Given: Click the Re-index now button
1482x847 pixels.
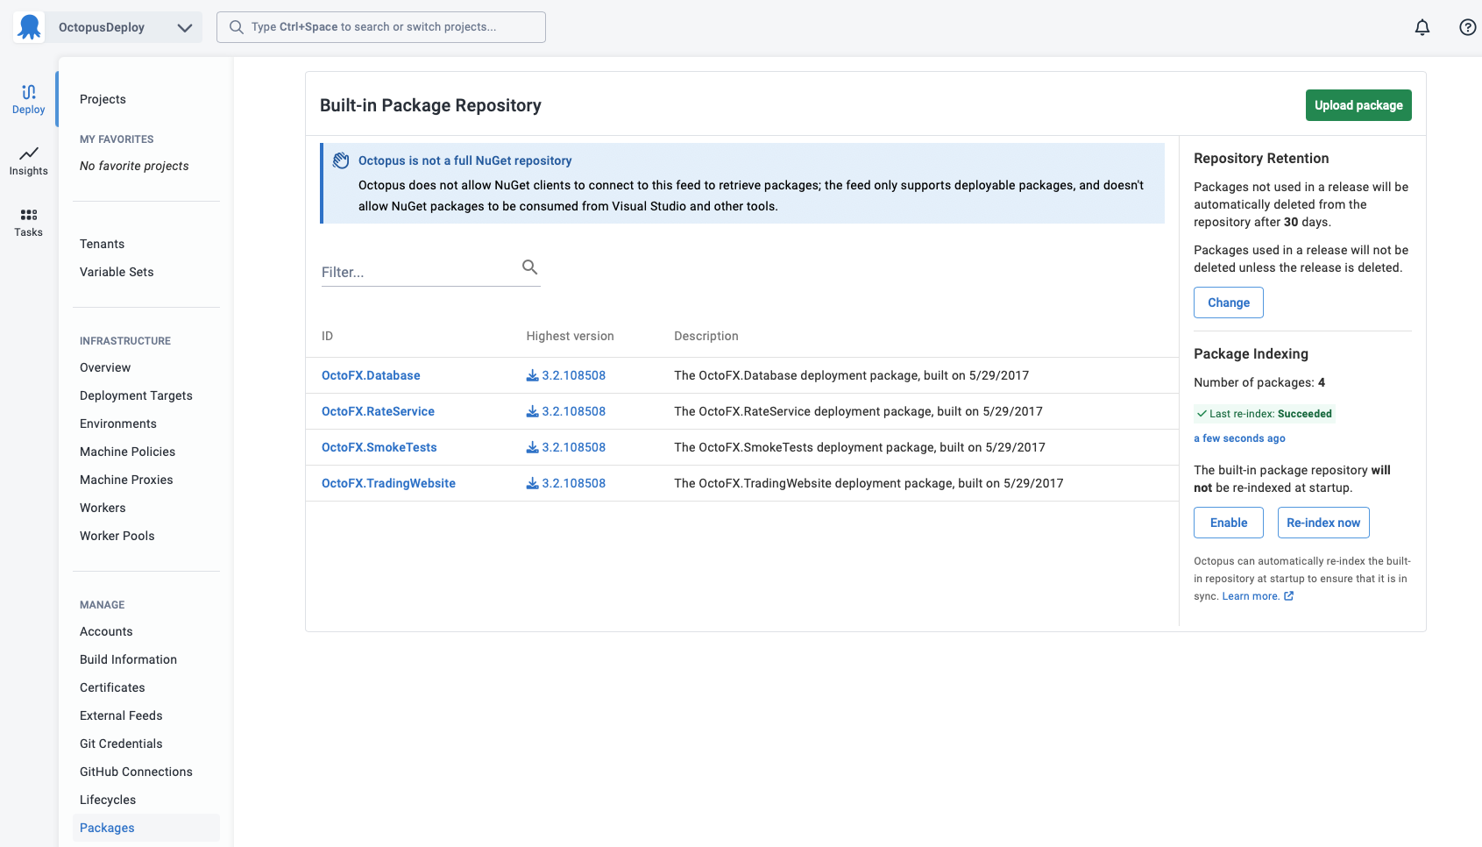Looking at the screenshot, I should coord(1323,523).
